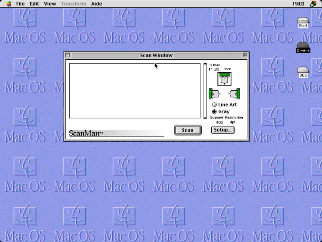Open the Edit menu
The image size is (322, 242).
[x=35, y=4]
